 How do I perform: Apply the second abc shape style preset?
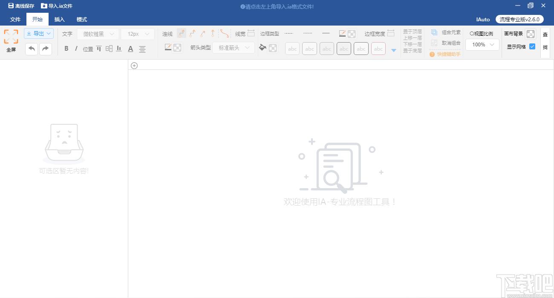point(310,49)
